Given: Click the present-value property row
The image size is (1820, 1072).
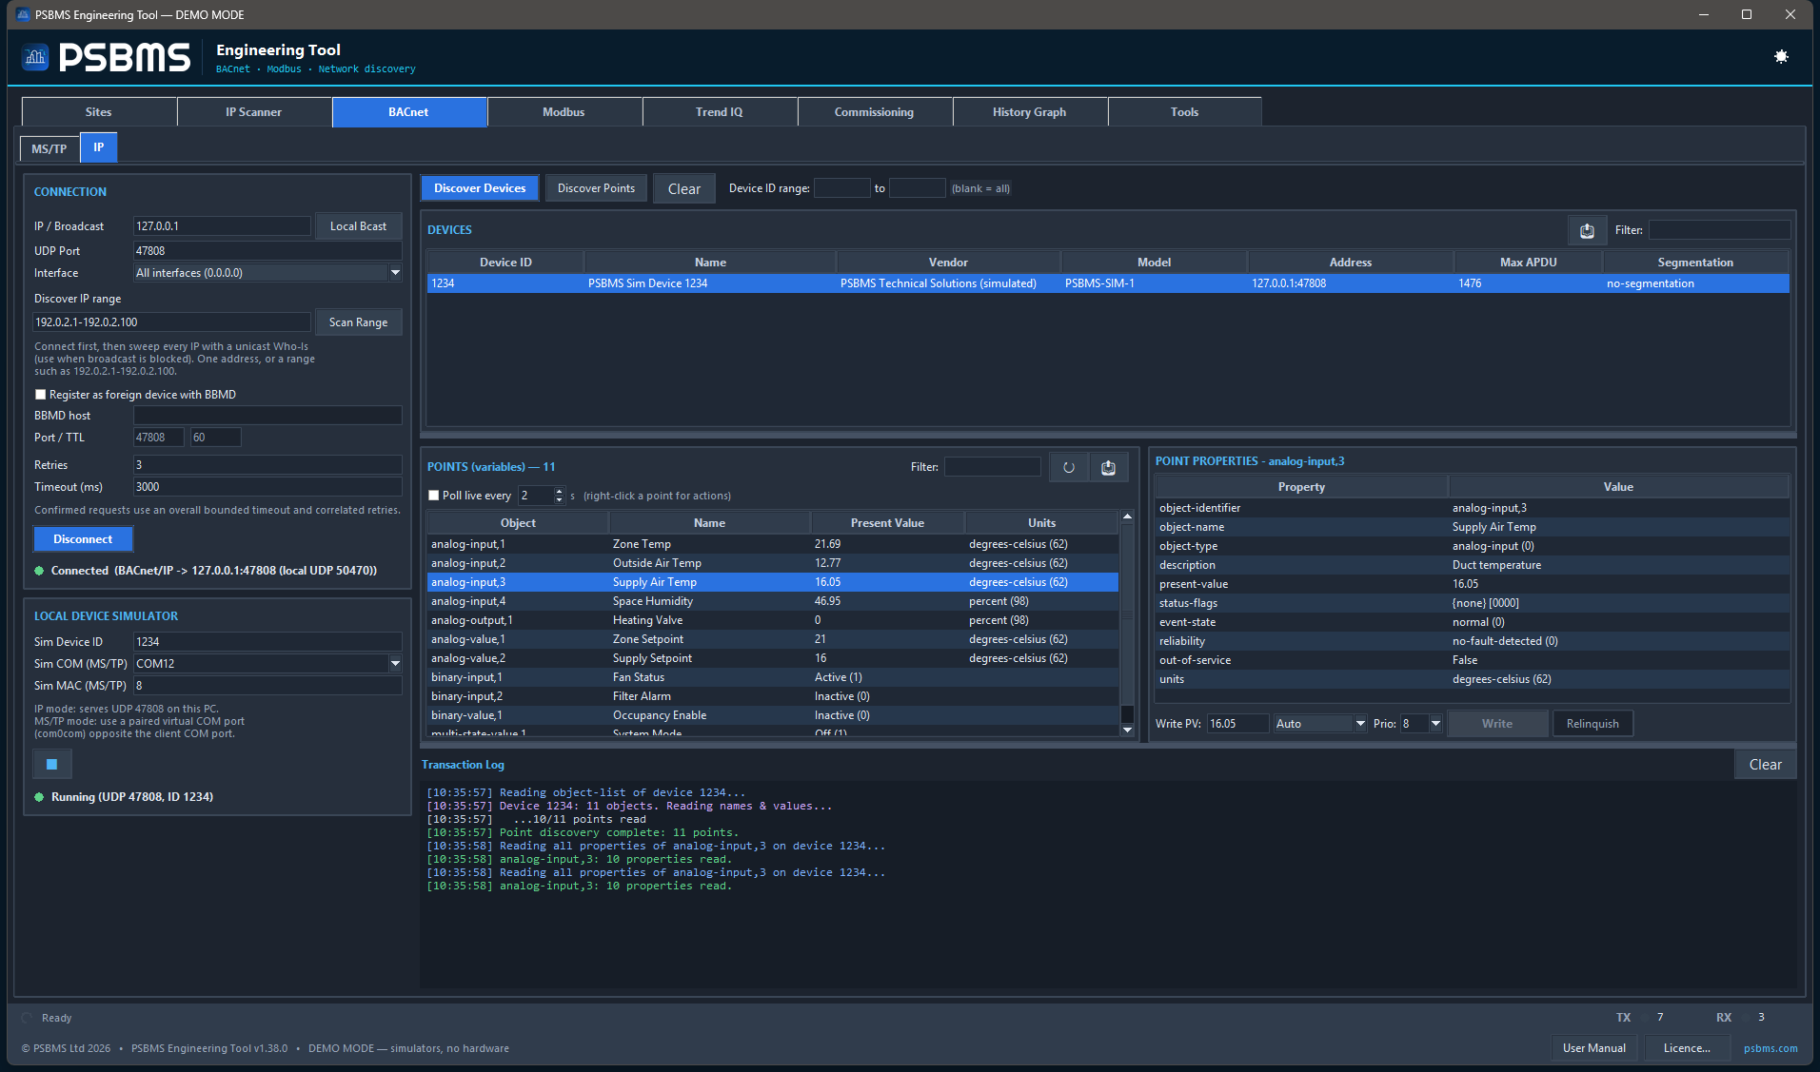Looking at the screenshot, I should (x=1473, y=584).
